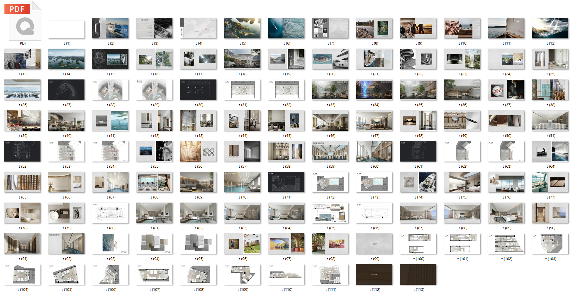The width and height of the screenshot is (573, 297).
Task: Open the location map thumbnail t (4)
Action: coord(198,28)
